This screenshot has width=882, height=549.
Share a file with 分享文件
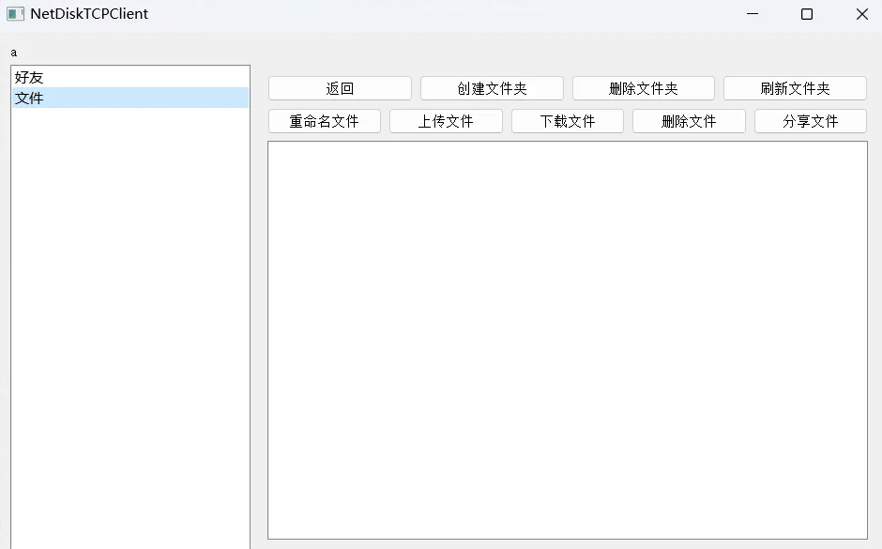811,121
